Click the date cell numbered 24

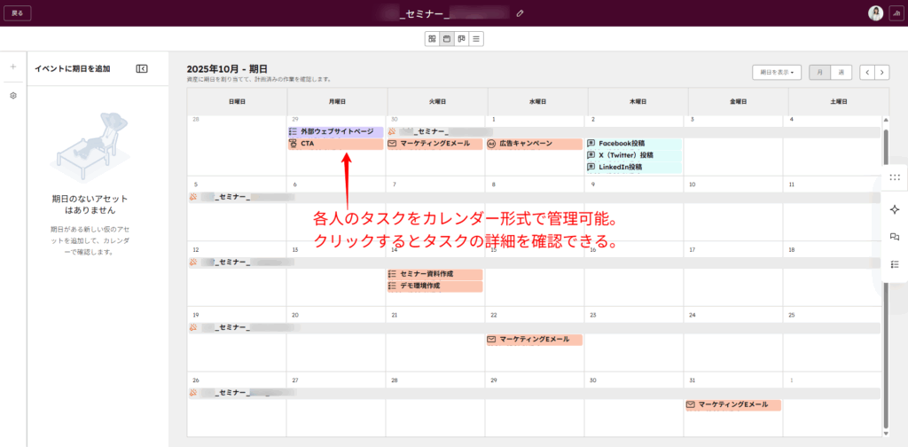[x=733, y=339]
